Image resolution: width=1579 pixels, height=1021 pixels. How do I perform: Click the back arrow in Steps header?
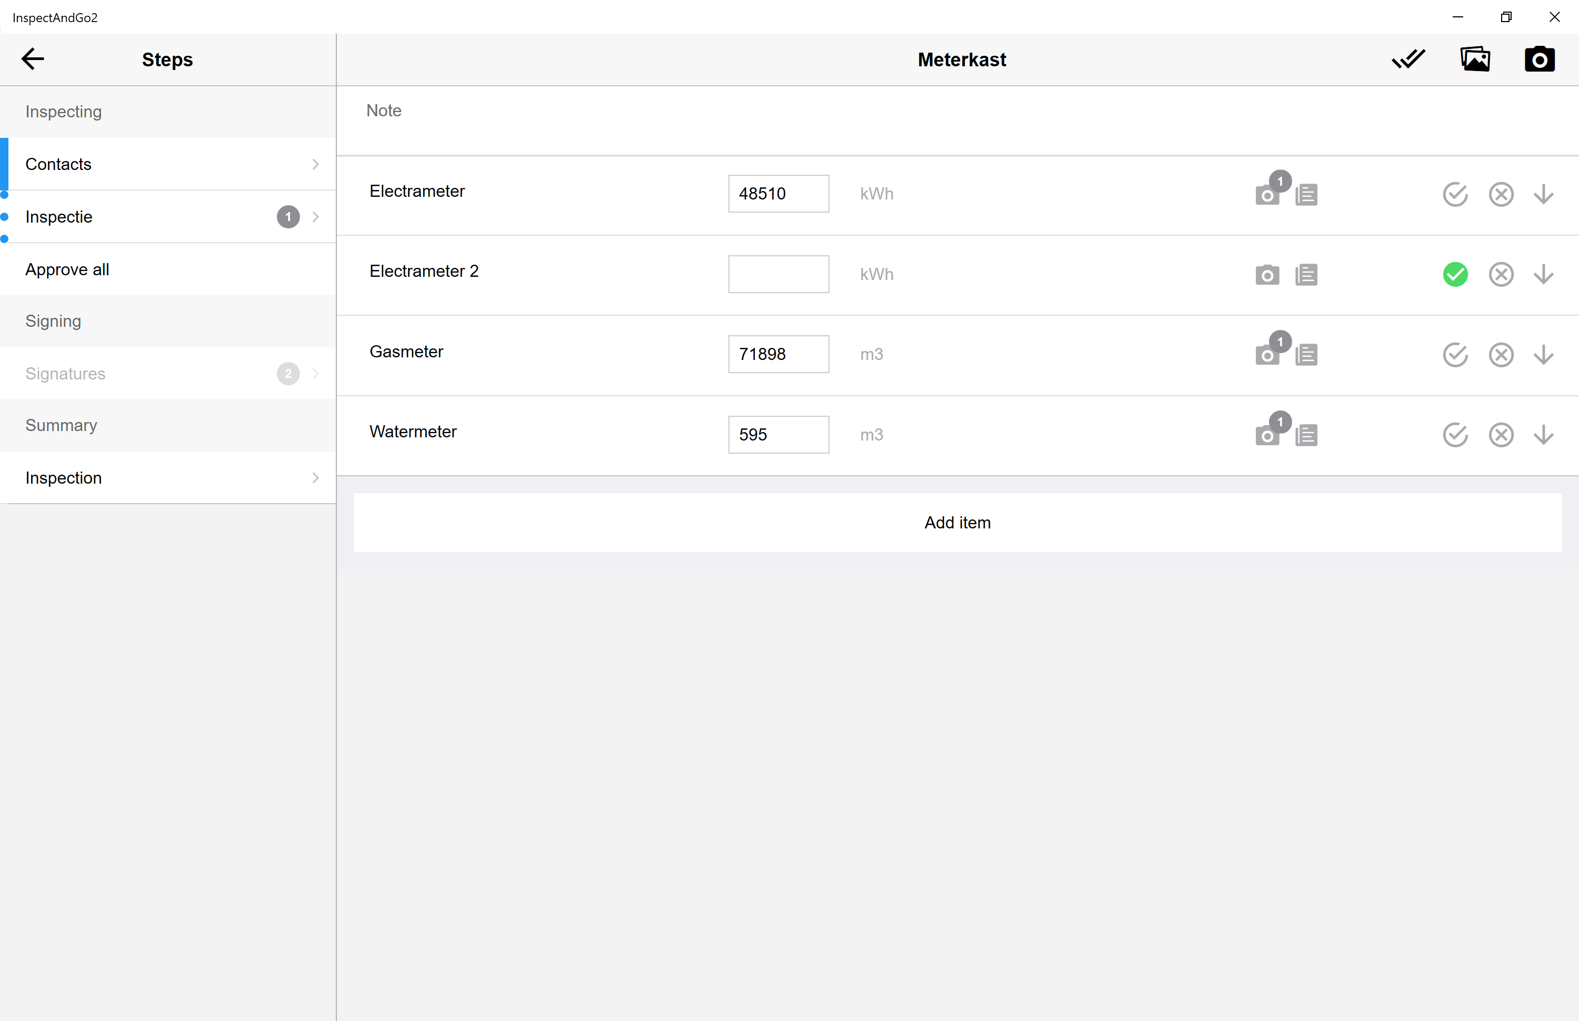point(32,59)
